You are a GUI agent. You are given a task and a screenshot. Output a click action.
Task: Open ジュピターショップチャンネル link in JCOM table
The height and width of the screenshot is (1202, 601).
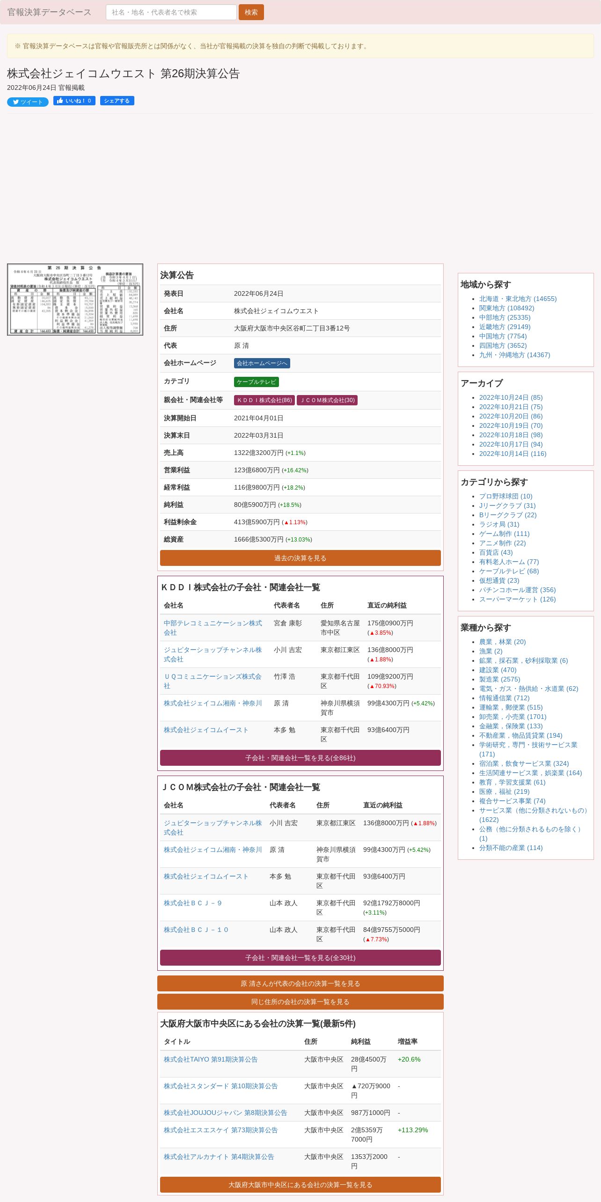pyautogui.click(x=213, y=828)
